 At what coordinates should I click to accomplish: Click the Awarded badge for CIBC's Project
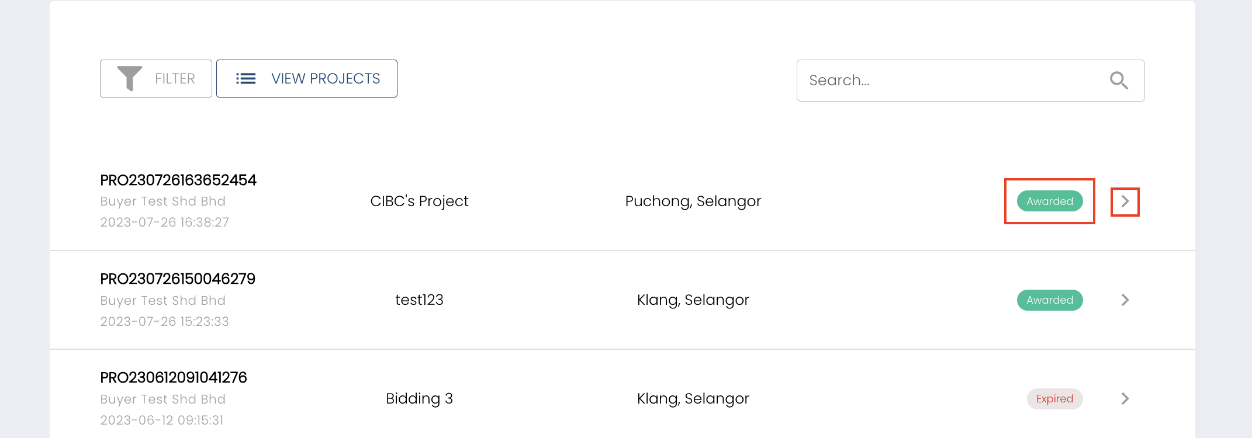tap(1050, 201)
